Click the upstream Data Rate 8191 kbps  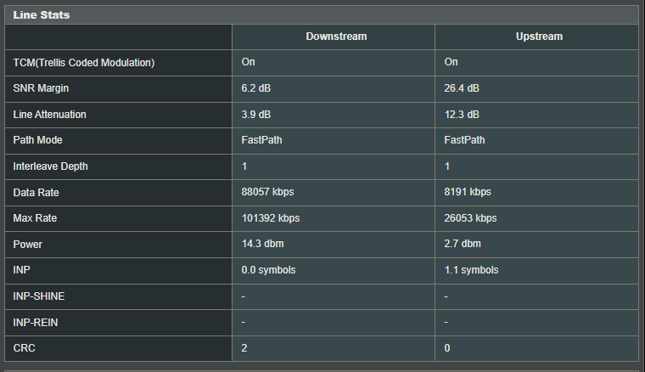click(468, 192)
